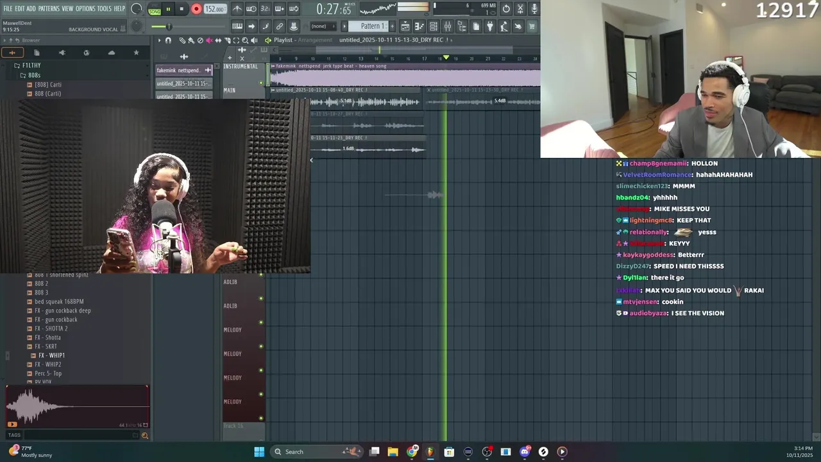Open the Pattern 1 selector
Image resolution: width=821 pixels, height=462 pixels.
[x=372, y=26]
